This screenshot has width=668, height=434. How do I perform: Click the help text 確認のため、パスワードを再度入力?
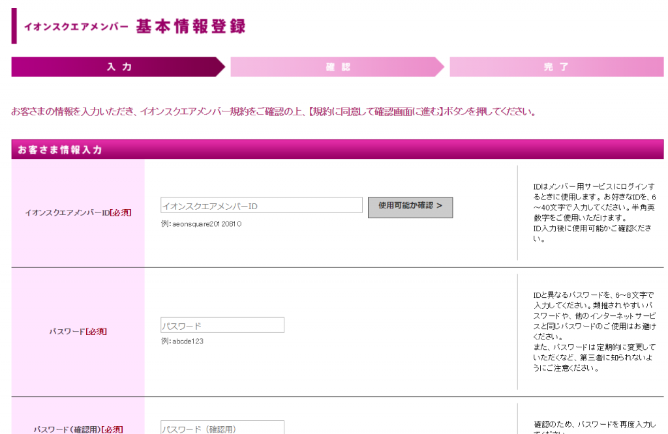(594, 427)
